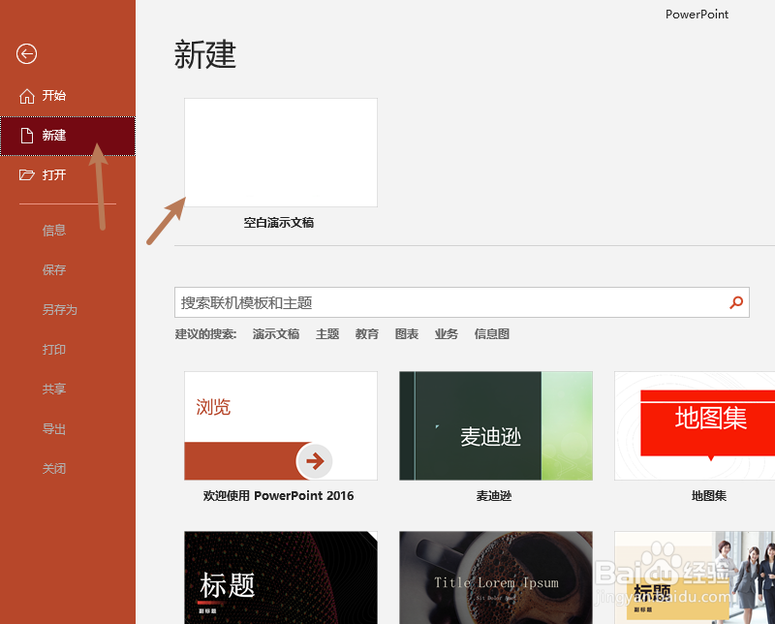Select the black dotted 标题 template

coord(281,577)
